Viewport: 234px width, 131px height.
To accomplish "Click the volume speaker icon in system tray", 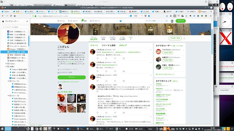I will [x=199, y=129].
